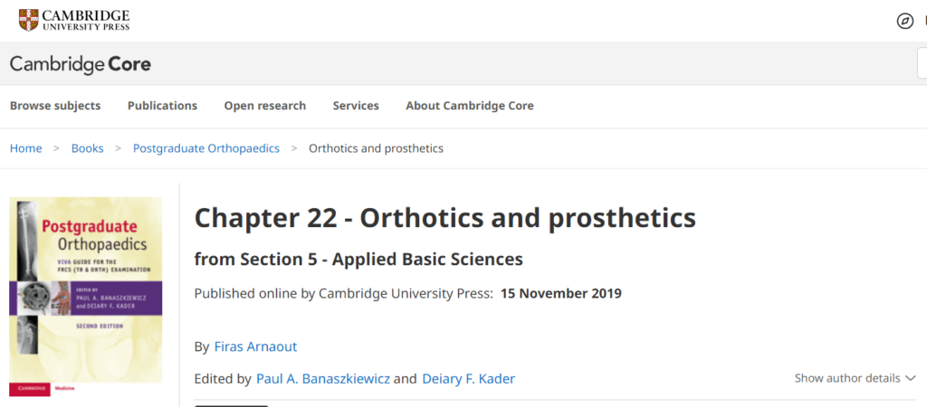Open the Cambridge Core home logo
The image size is (927, 407).
tap(81, 64)
